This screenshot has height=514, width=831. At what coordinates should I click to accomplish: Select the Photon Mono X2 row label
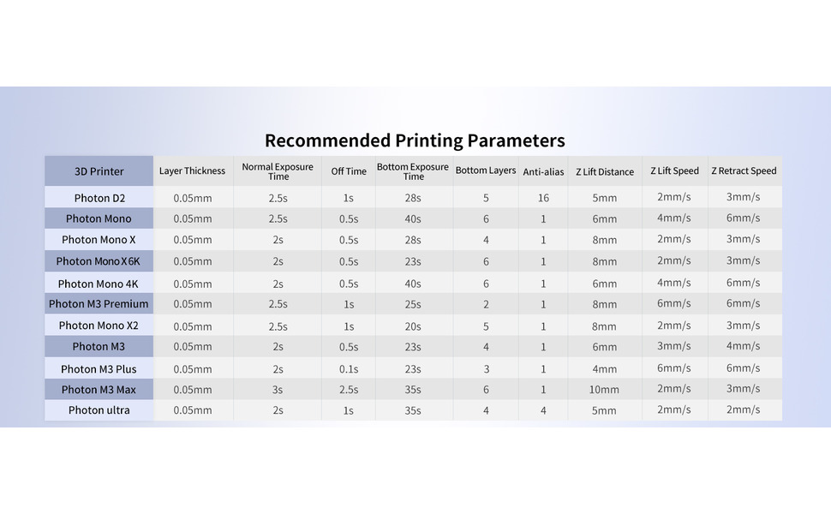point(99,326)
